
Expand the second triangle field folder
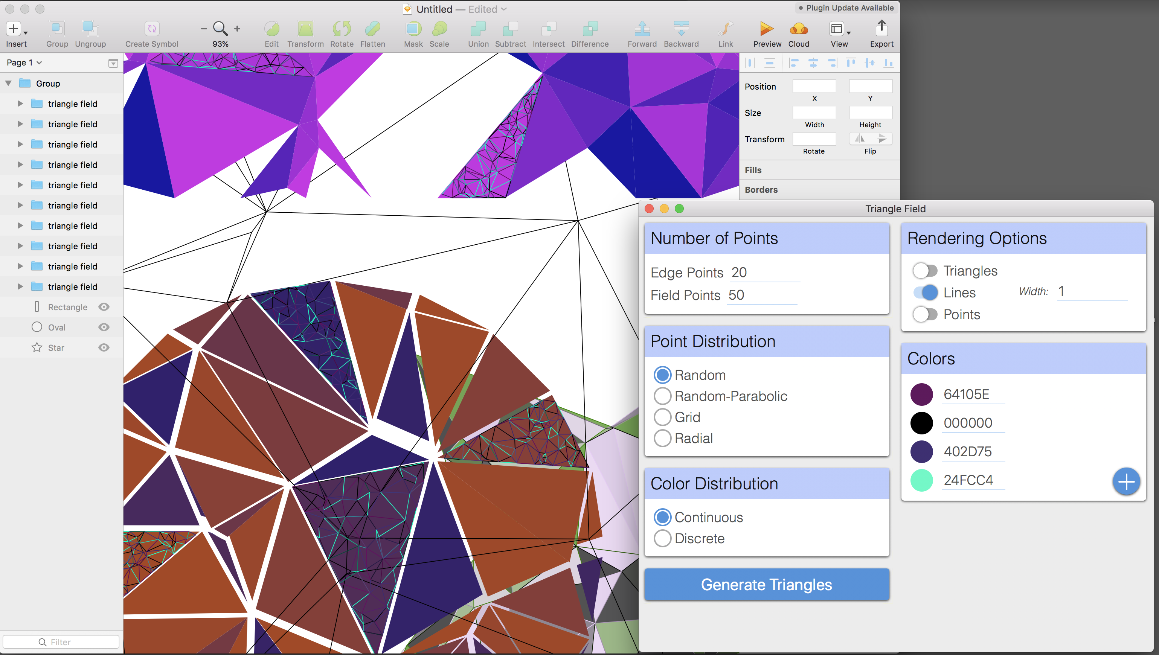point(20,124)
